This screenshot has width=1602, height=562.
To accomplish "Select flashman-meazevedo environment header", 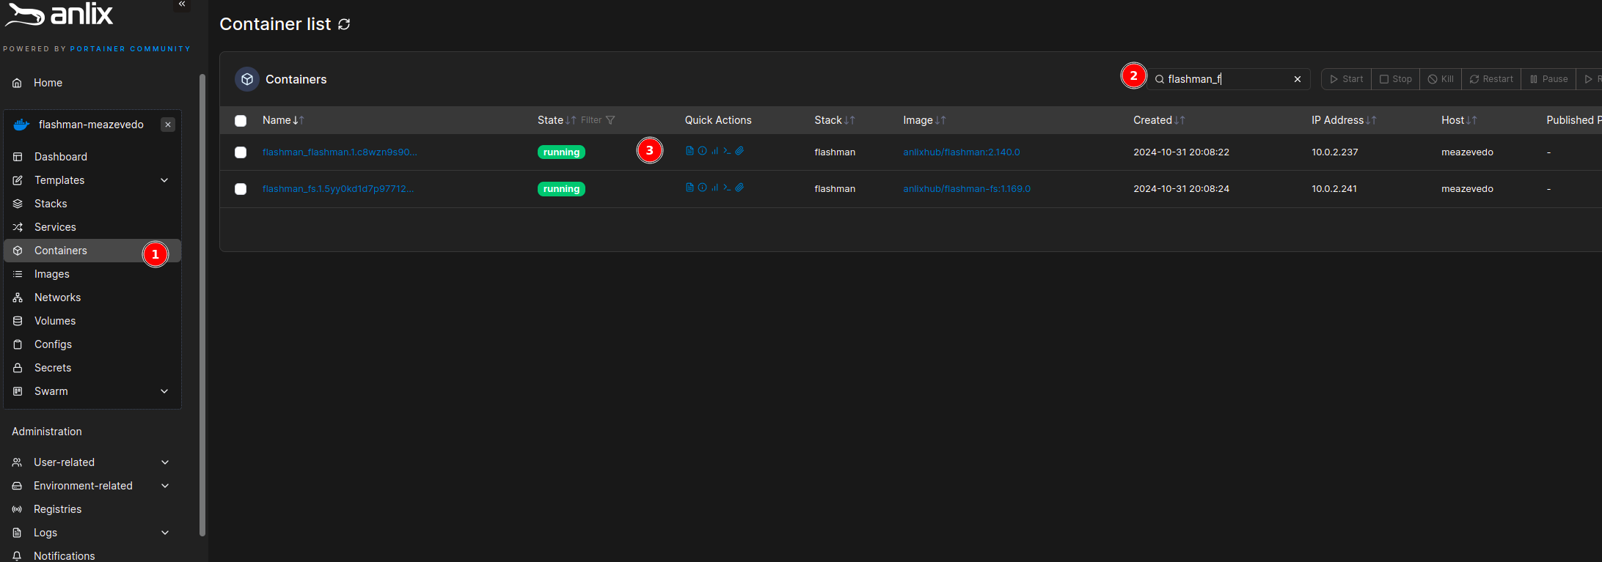I will coord(91,125).
